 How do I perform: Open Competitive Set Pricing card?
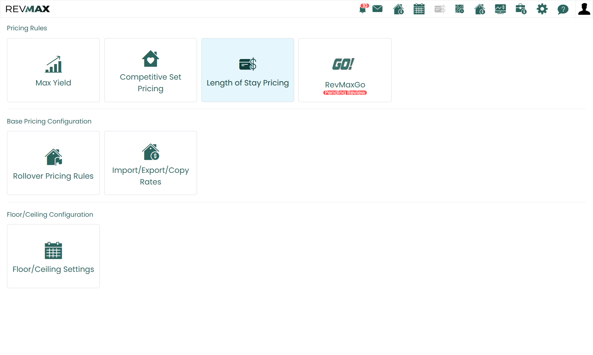(150, 70)
